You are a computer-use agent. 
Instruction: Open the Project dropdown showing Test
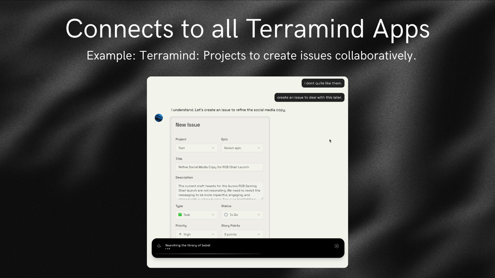(x=196, y=148)
